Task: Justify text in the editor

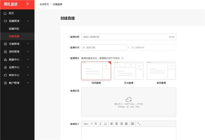Action: click(126, 124)
